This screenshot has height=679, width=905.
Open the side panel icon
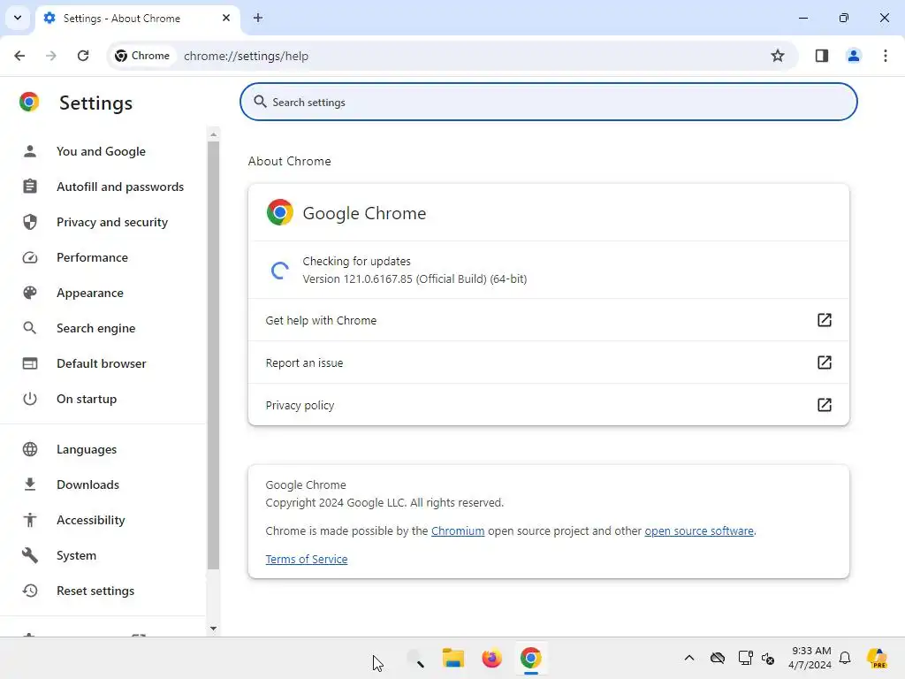click(x=821, y=56)
